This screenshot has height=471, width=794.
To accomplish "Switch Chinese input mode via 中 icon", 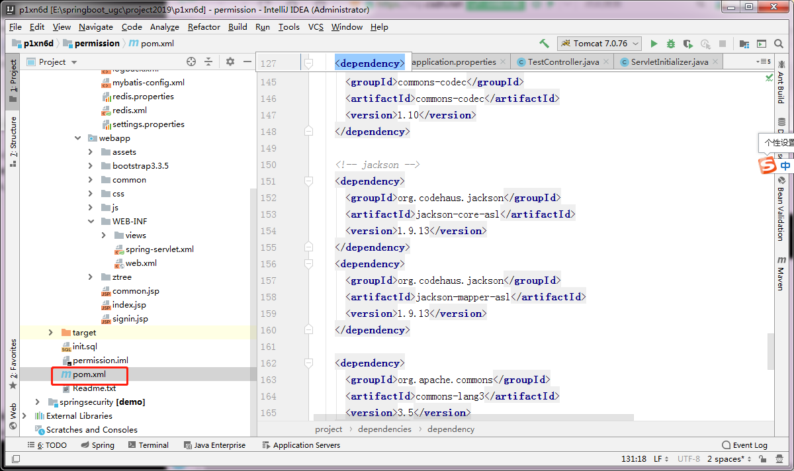I will coord(785,165).
